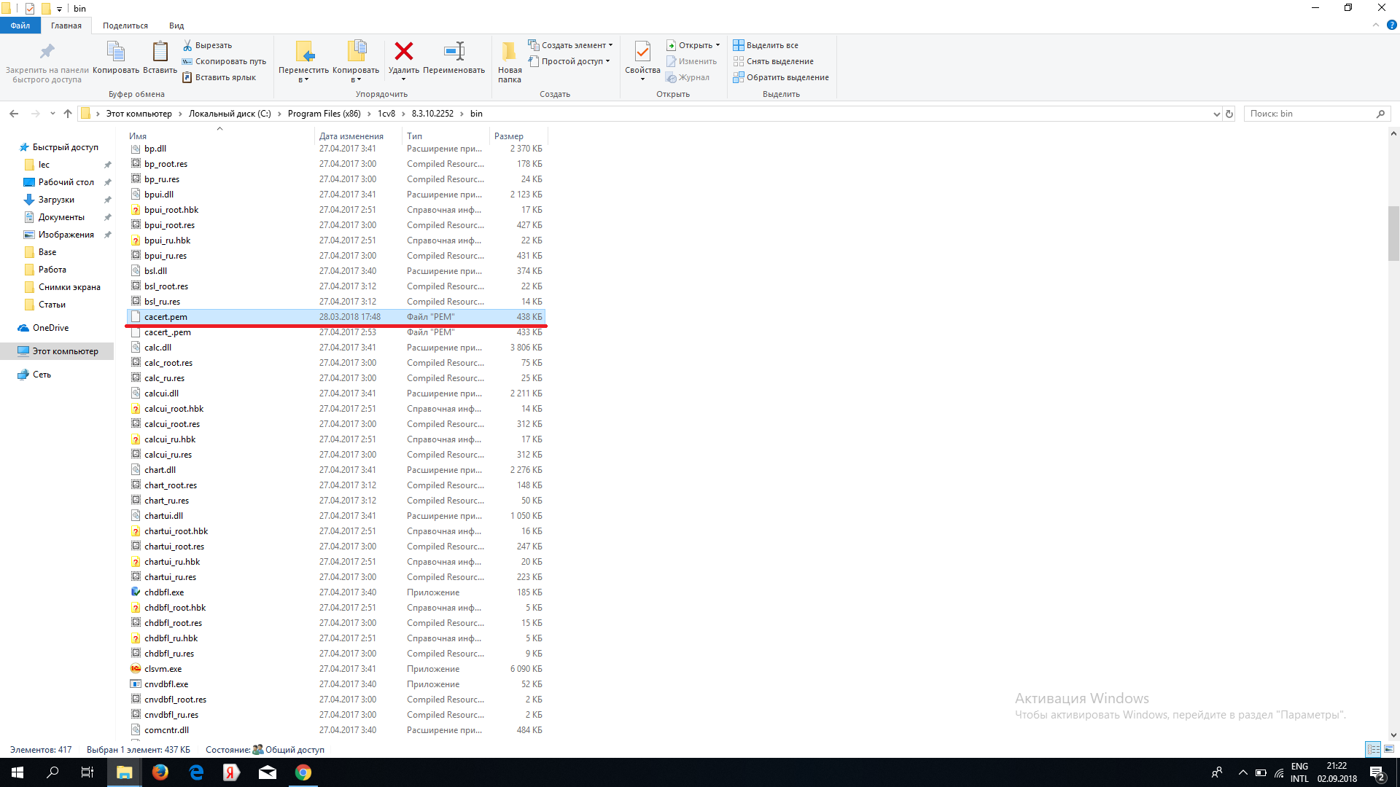The width and height of the screenshot is (1400, 787).
Task: Open the Свойства properties icon
Action: 642,51
